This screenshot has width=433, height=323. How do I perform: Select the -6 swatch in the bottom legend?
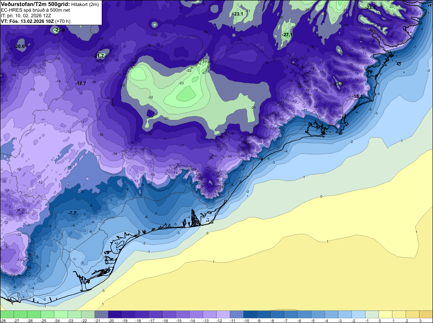point(304,314)
